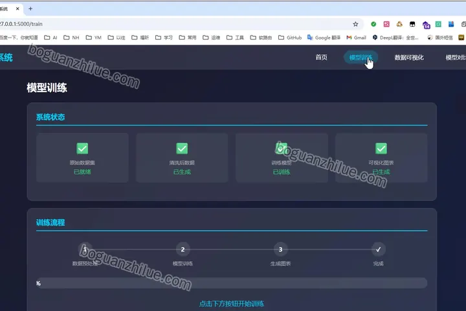Click the 清洗后数据 green check icon
Screen dimensions: 466x311
tap(182, 148)
